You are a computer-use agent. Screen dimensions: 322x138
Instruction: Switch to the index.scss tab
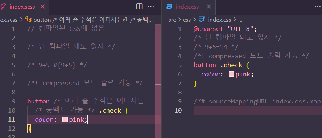tap(22, 7)
